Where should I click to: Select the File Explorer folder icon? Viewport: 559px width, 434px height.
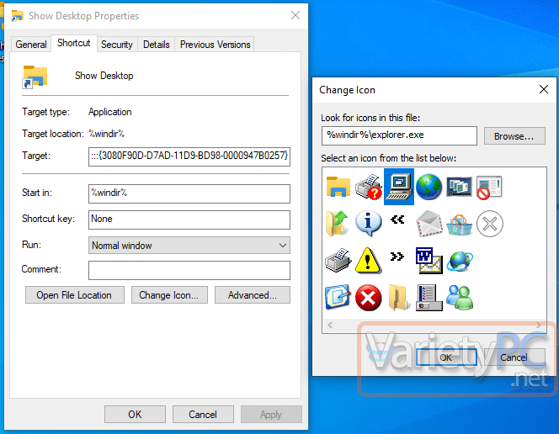338,187
